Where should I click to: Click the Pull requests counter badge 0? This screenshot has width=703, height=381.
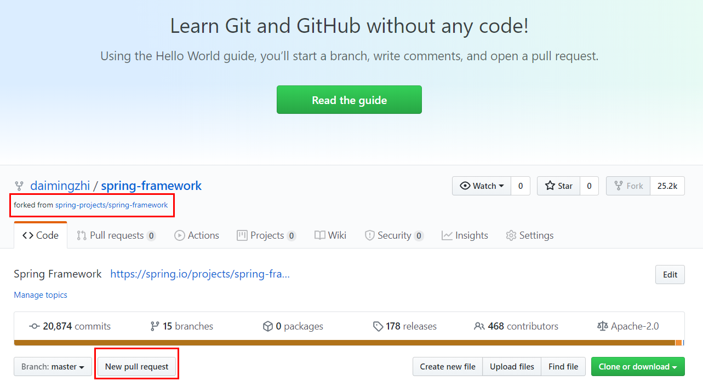tap(151, 236)
